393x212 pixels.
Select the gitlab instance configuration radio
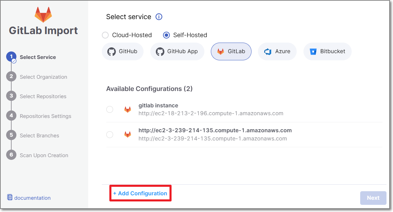click(110, 109)
